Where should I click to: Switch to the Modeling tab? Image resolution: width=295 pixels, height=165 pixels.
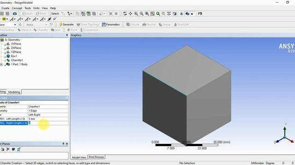[14, 92]
